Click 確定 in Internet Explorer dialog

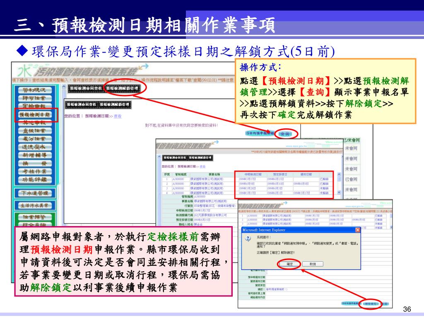point(289,264)
